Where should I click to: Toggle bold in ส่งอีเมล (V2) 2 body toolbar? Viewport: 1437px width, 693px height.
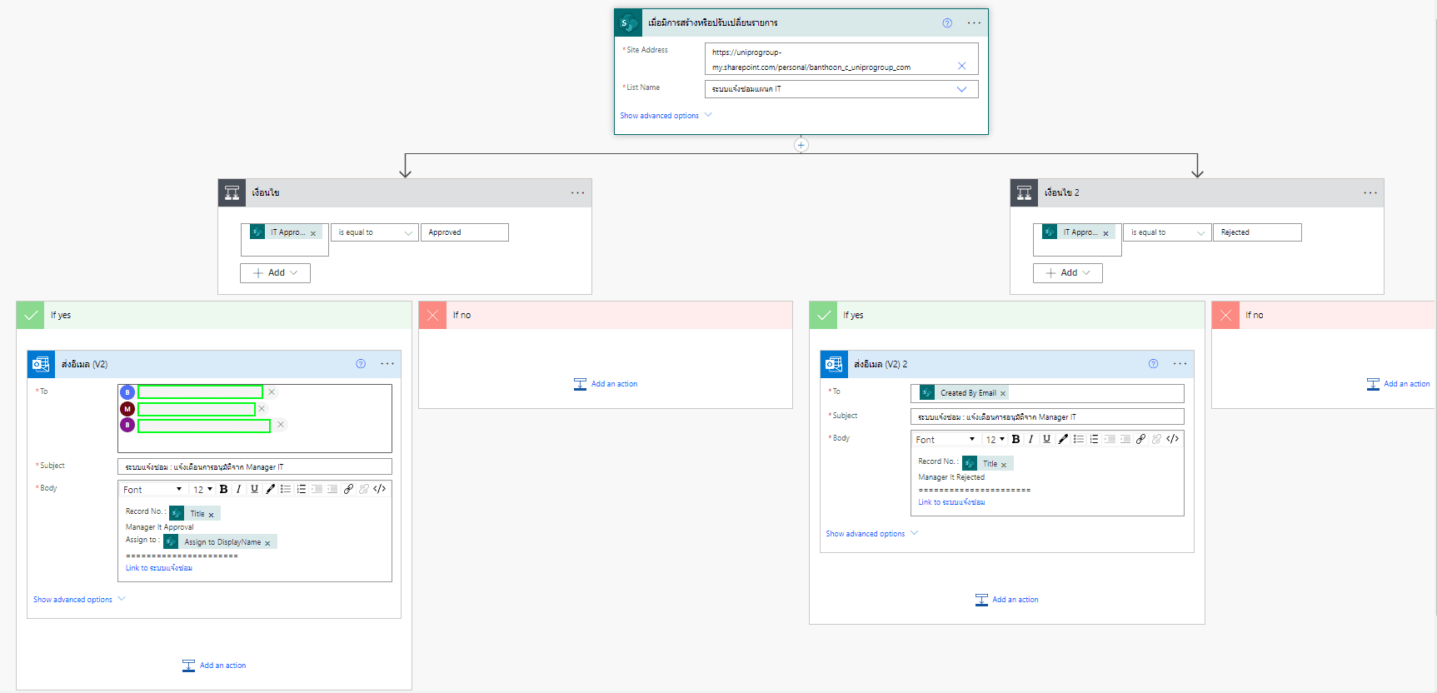[x=1015, y=439]
